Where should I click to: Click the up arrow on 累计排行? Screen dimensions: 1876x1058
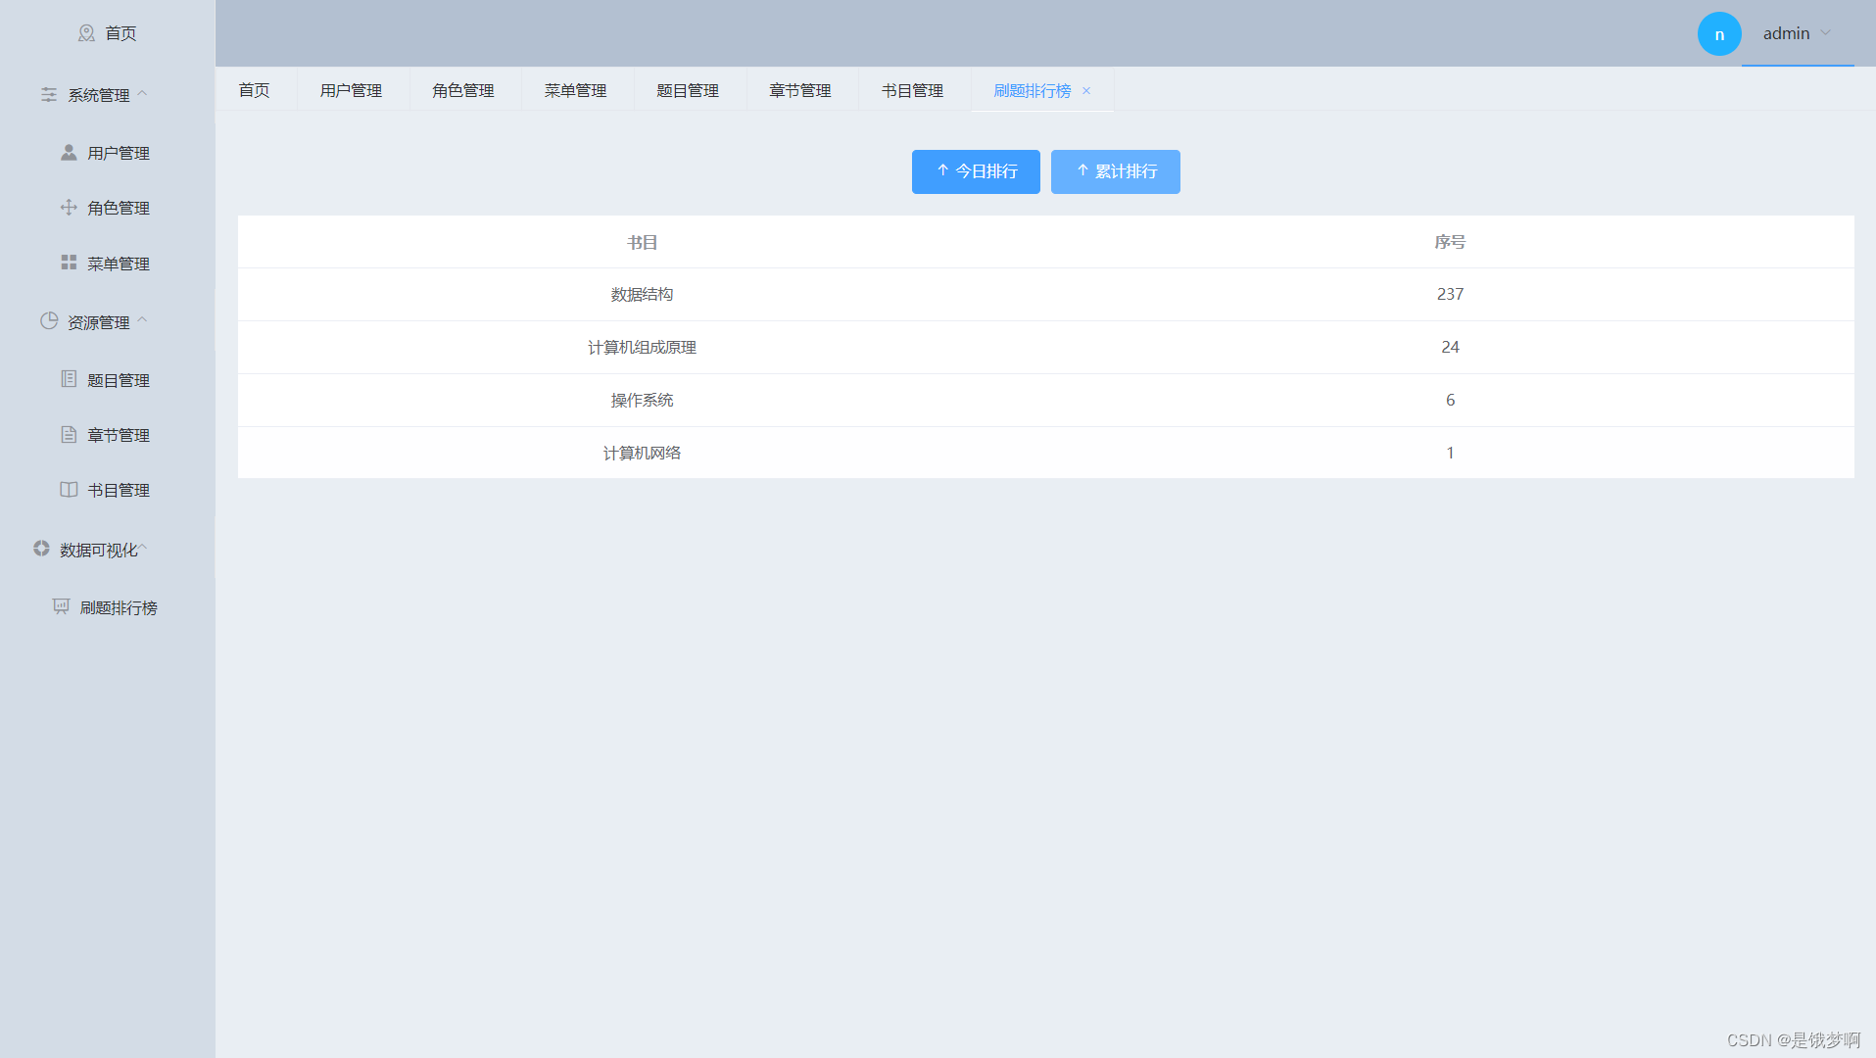1082,170
